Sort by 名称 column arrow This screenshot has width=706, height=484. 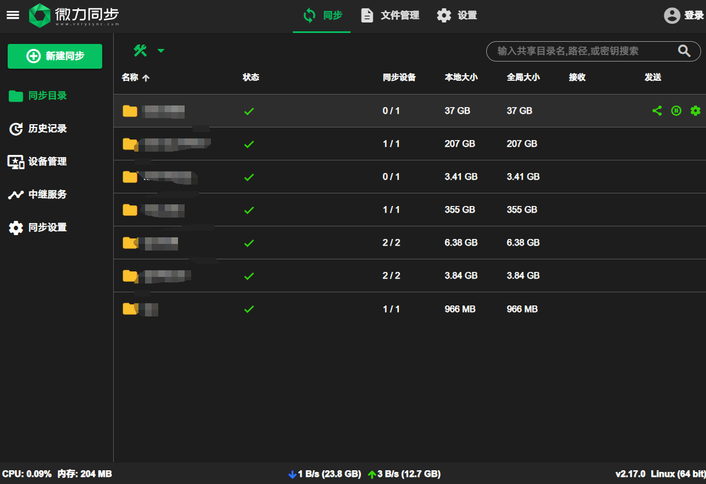[x=146, y=78]
